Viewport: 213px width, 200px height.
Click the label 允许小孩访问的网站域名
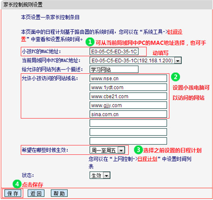50,78
